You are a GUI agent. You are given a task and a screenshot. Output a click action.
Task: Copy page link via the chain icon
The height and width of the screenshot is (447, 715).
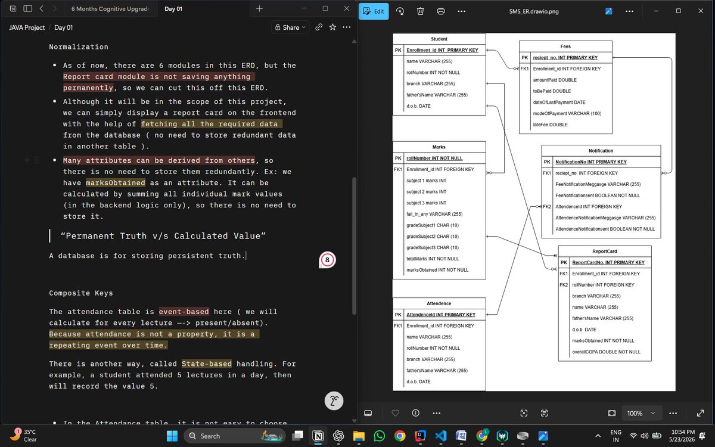point(319,27)
